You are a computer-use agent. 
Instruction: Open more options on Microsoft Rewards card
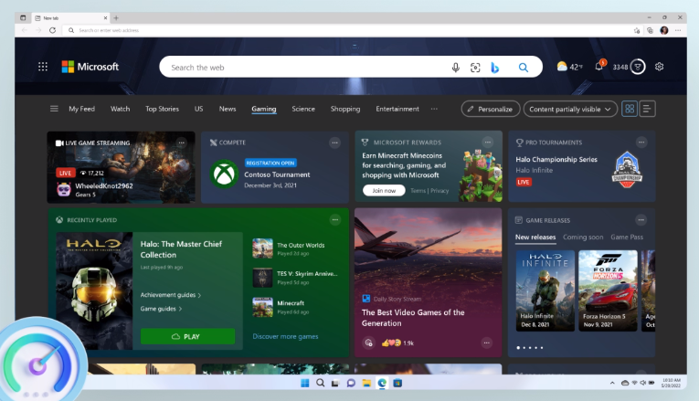[x=488, y=142]
